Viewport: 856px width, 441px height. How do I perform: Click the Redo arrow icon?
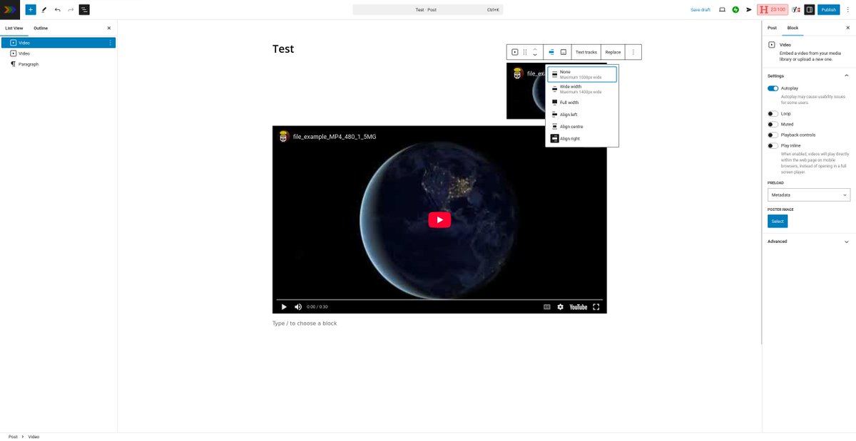tap(71, 9)
